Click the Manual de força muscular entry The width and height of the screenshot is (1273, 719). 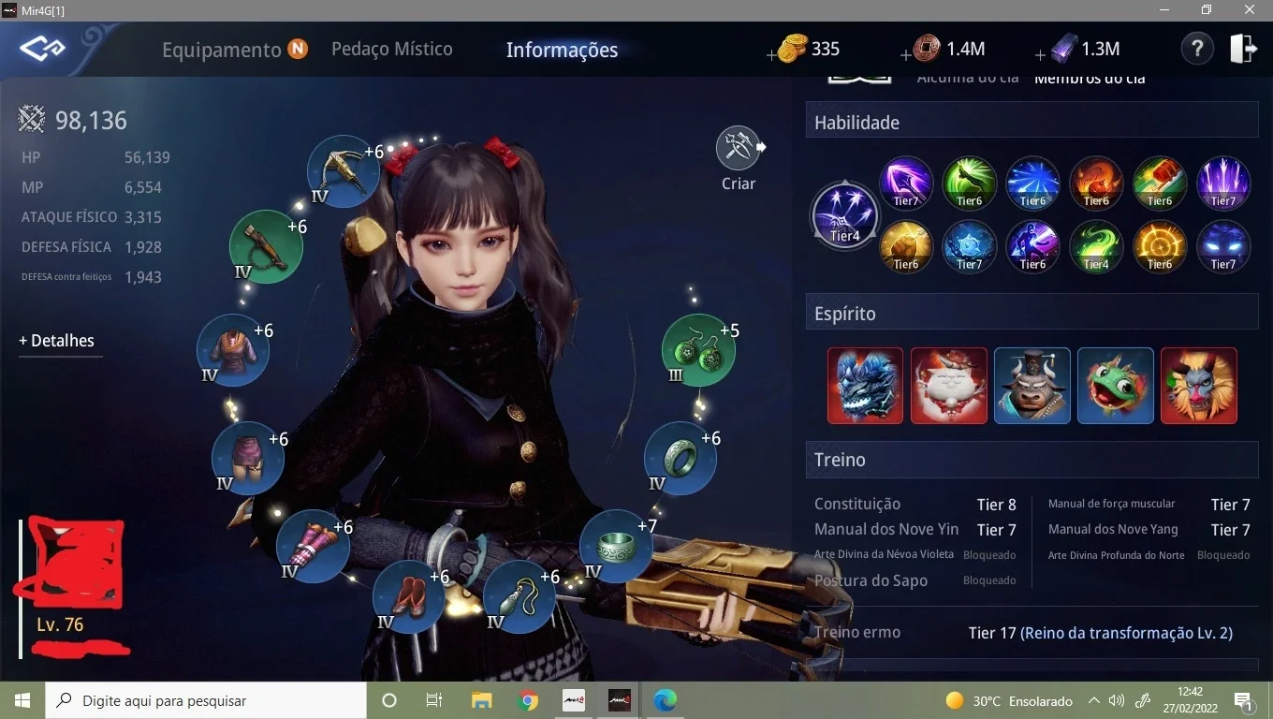tap(1149, 505)
